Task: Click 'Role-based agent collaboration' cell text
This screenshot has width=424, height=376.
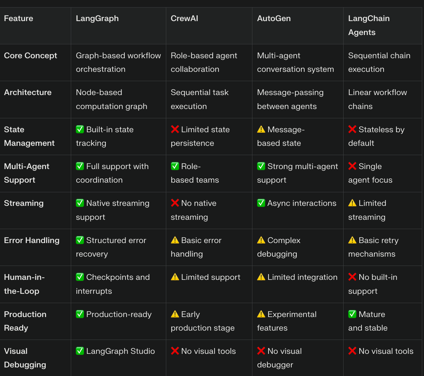Action: 204,63
